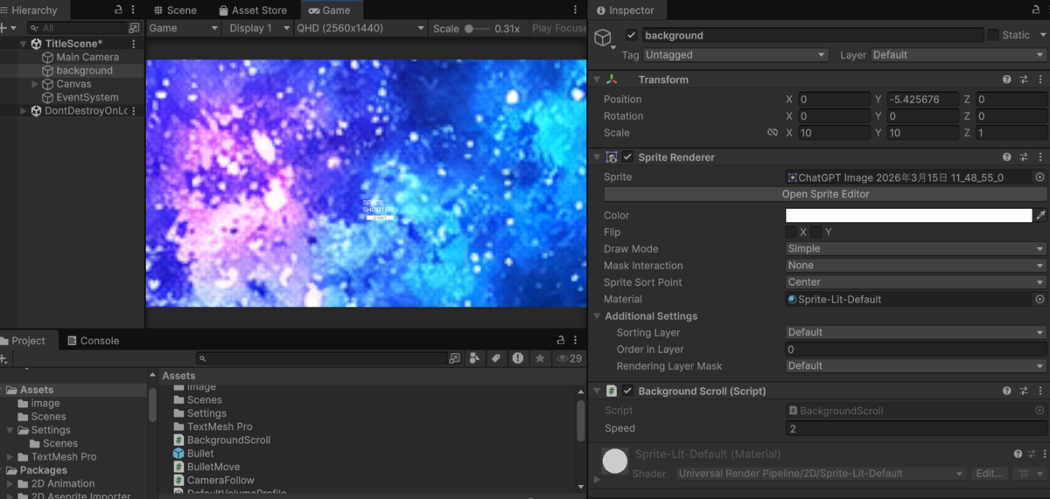Click Open Sprite Editor button
The width and height of the screenshot is (1050, 499).
pyautogui.click(x=825, y=194)
